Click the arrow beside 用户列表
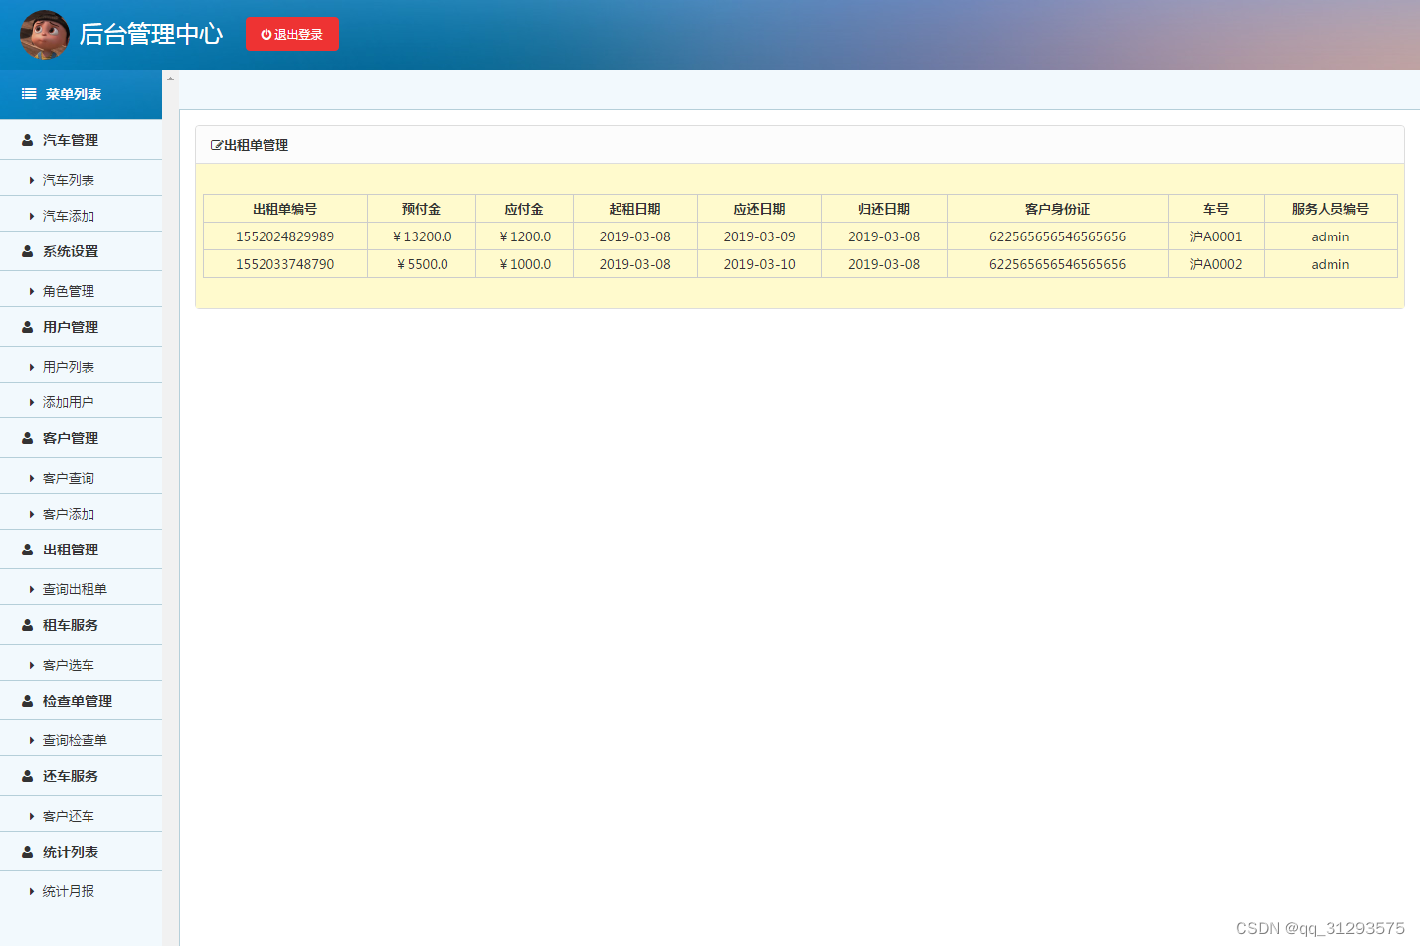This screenshot has width=1420, height=946. [32, 368]
